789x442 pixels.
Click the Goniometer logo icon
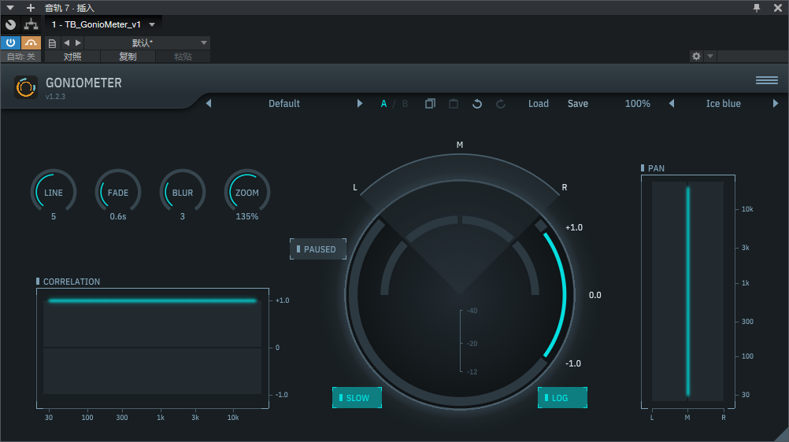(26, 87)
